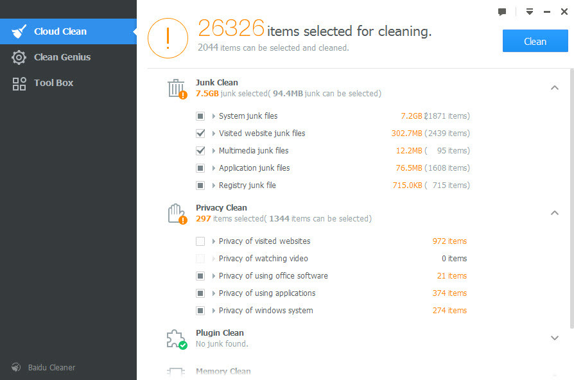
Task: Expand Privacy of using applications arrow
Action: [x=213, y=293]
